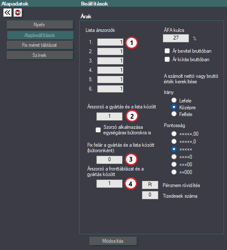Click the Pénznem rövidítés Ft field
227x250 pixels.
coord(150,185)
